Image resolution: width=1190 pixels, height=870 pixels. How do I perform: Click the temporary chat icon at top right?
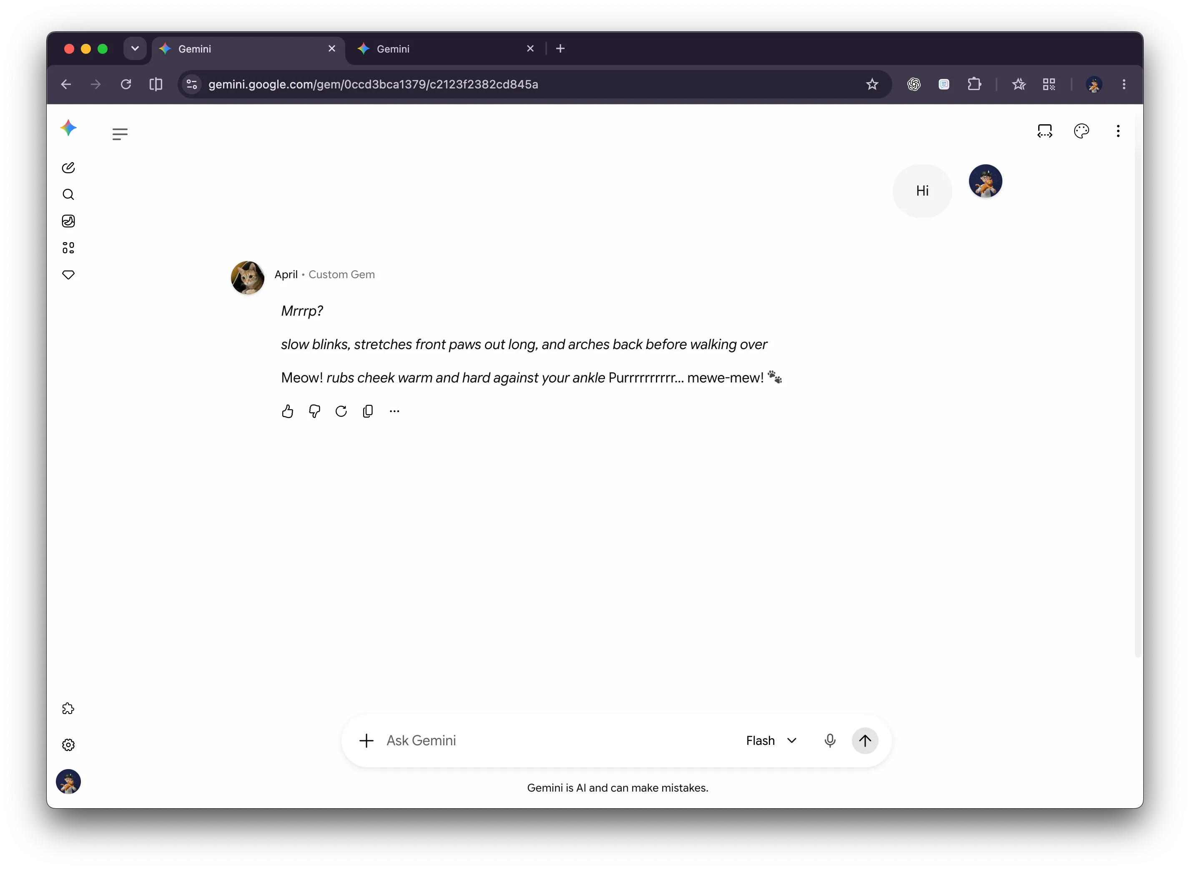coord(1044,131)
